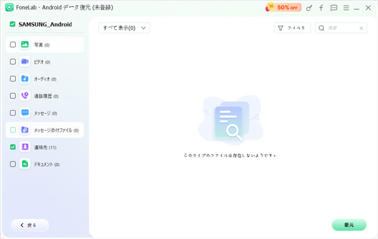Click the SAMSUNG_Android device name
Screen dimensions: 378x239
(x=45, y=25)
